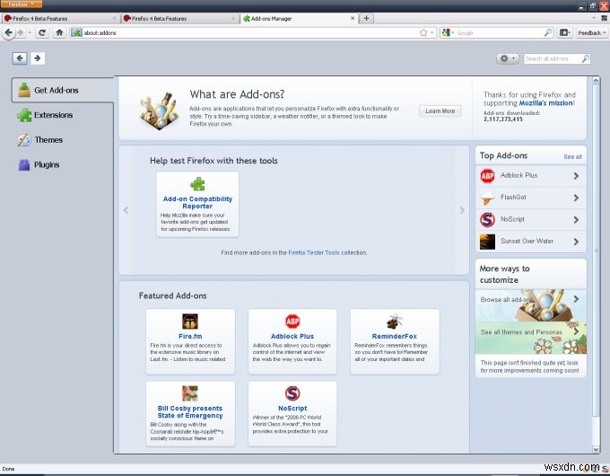Viewport: 610px width, 476px height.
Task: Close the Add-ons Manager tab
Action: pos(353,18)
